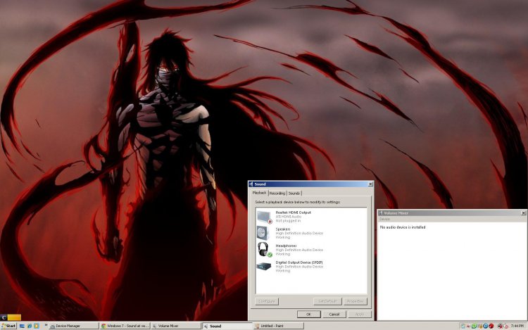Launch the media player quick launch icon
This screenshot has width=528, height=330.
pyautogui.click(x=37, y=326)
